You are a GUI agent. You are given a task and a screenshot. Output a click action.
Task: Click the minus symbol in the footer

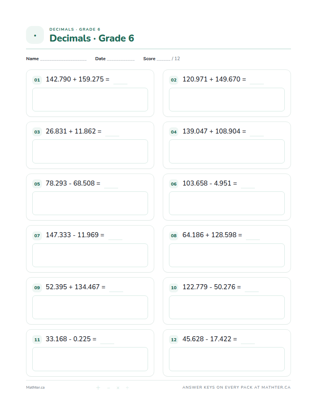click(108, 388)
